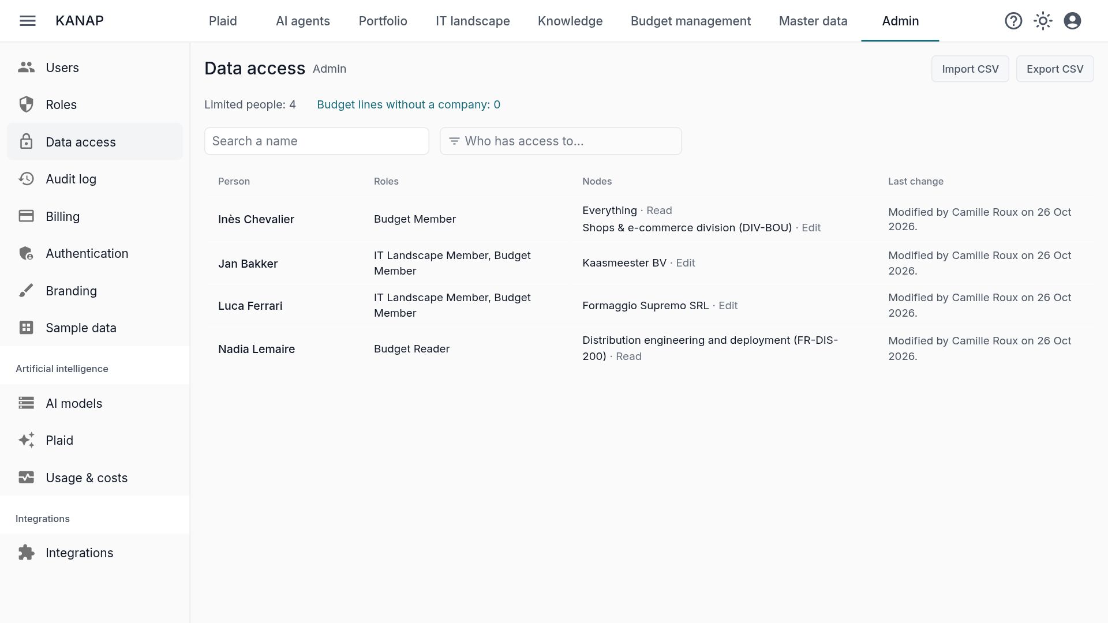Click the Users people icon in sidebar

point(26,67)
